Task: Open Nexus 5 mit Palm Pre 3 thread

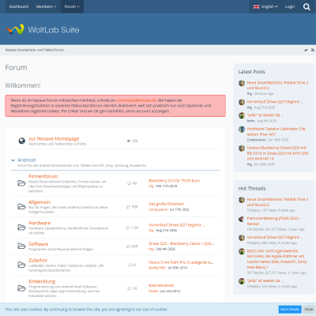Action: tap(181, 262)
